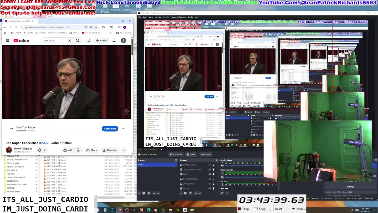This screenshot has width=378, height=213.
Task: Show the PARK source eye icon
Action: 210,174
